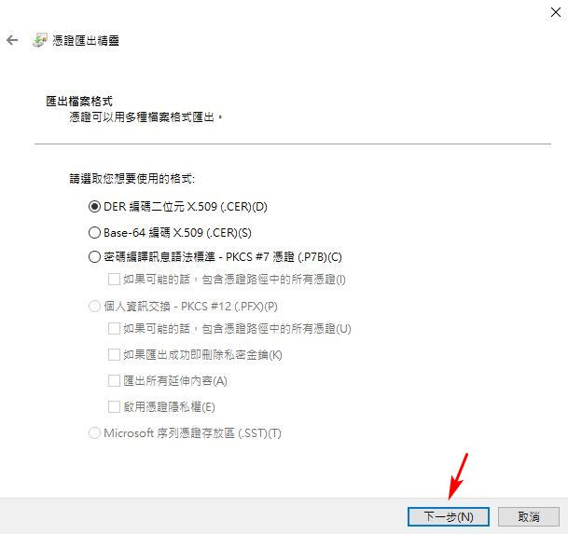Click the 憑證匯出精靈 title text
Screen dimensions: 568x534
click(x=86, y=41)
